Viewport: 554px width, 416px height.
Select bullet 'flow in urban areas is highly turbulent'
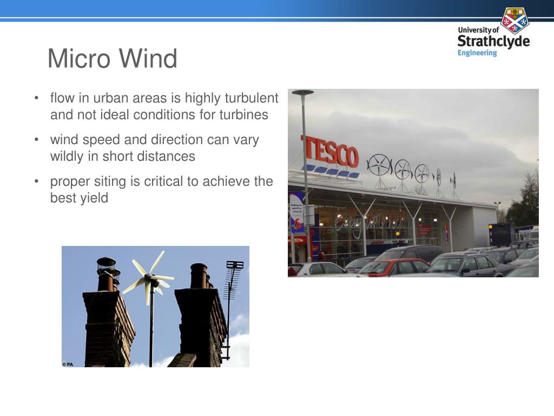(x=164, y=106)
